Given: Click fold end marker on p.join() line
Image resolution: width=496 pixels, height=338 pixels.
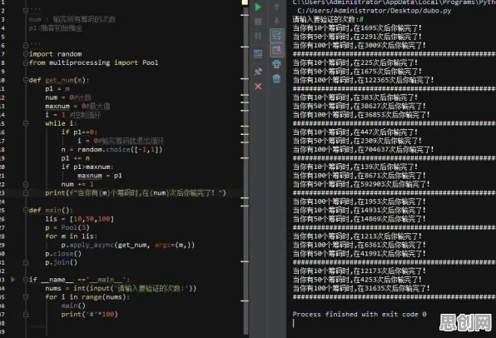Looking at the screenshot, I should (26, 262).
